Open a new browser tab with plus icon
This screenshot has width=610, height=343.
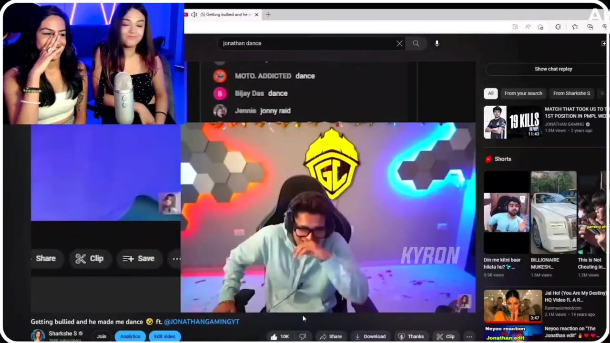click(x=268, y=15)
